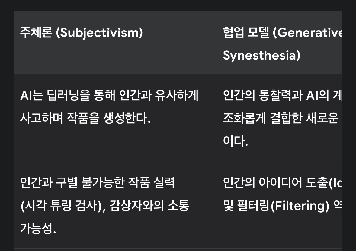The width and height of the screenshot is (356, 251).
Task: Click the text "인간과 유사하게"
Action: coord(159,95)
